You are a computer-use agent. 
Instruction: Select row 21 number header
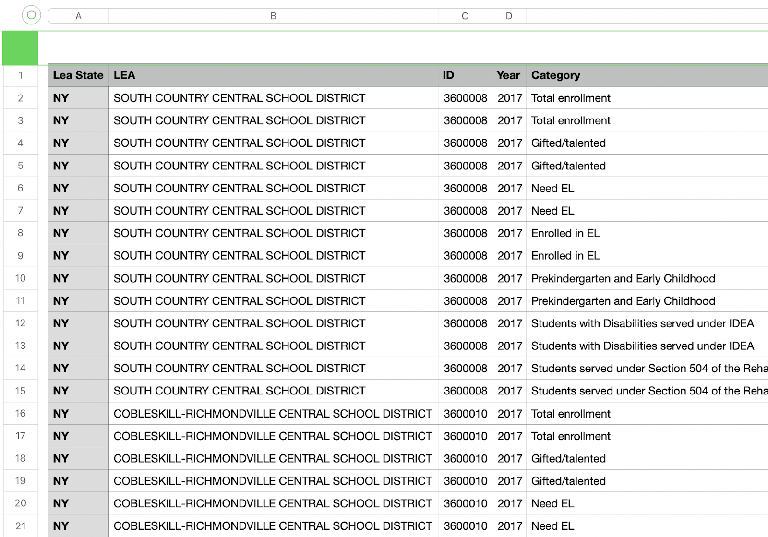click(x=20, y=526)
